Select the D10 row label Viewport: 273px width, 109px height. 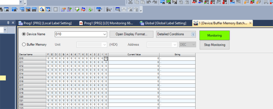32,59
